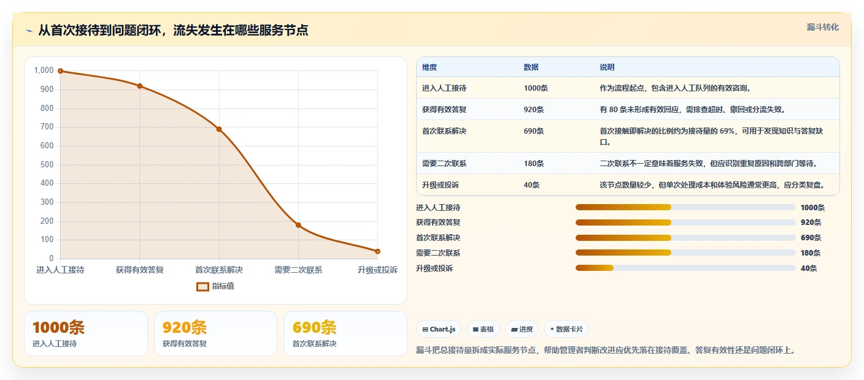
Task: Click the funnel header icon beside the title
Action: coord(29,31)
